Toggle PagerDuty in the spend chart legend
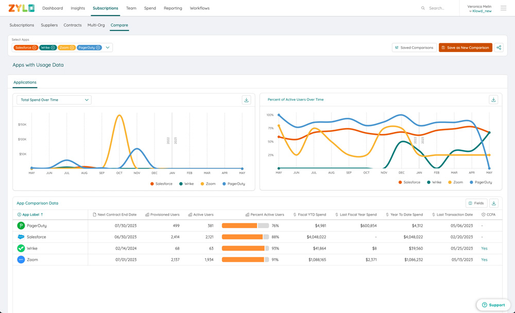Image resolution: width=515 pixels, height=313 pixels. point(233,184)
